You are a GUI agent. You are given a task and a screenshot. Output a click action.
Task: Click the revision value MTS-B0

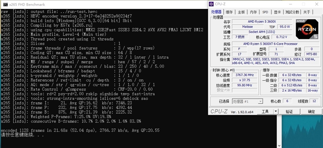(x=312, y=54)
